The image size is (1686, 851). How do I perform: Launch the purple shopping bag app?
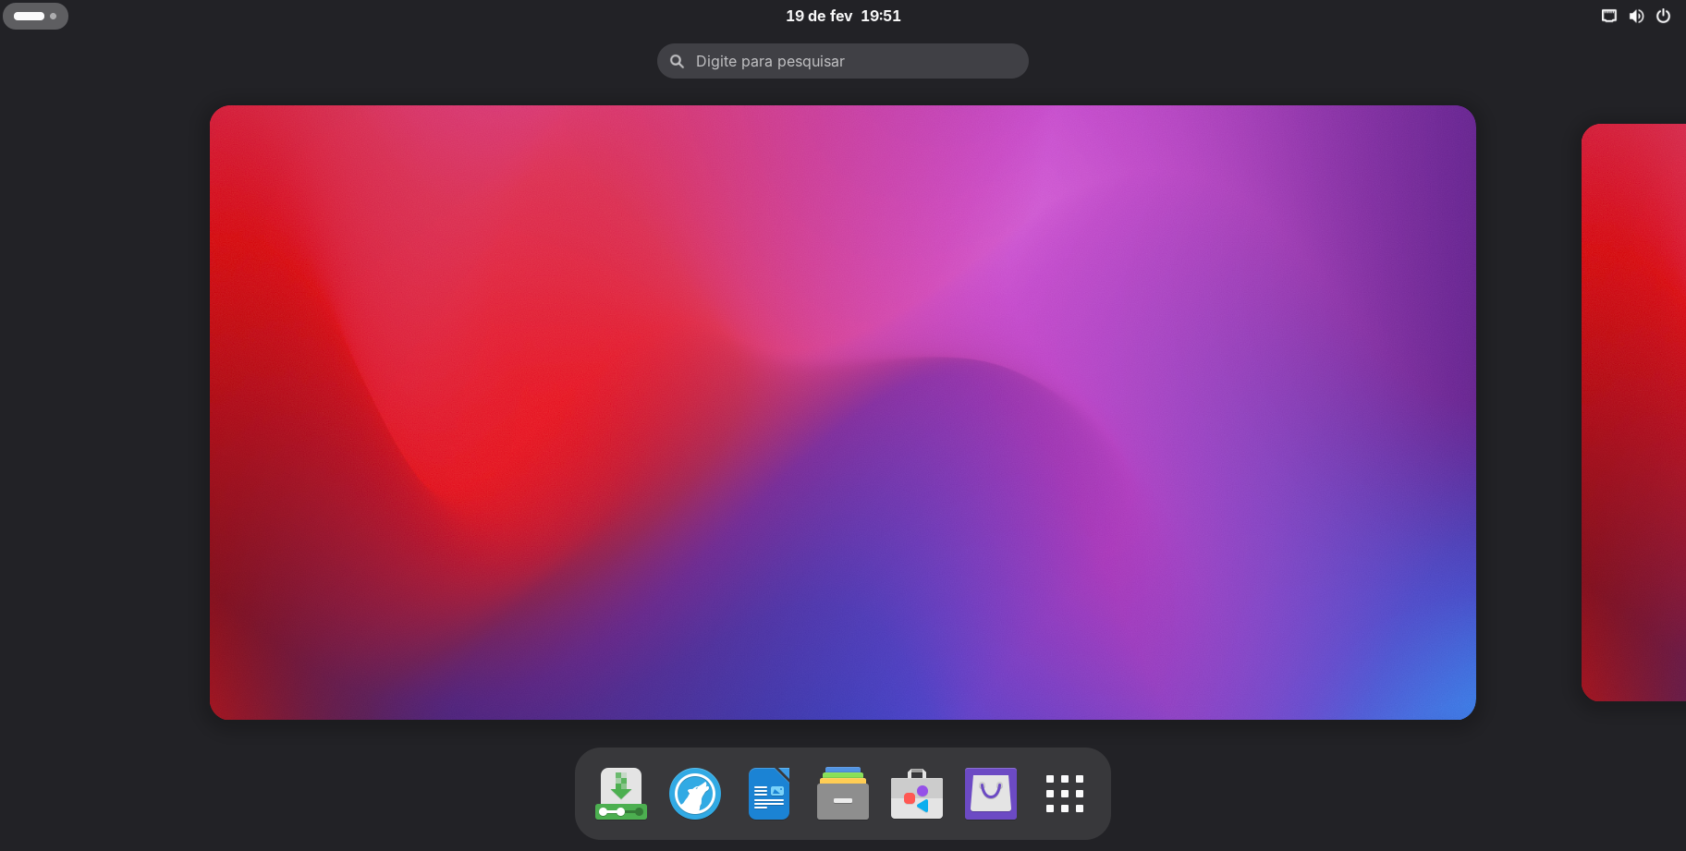[x=991, y=794]
